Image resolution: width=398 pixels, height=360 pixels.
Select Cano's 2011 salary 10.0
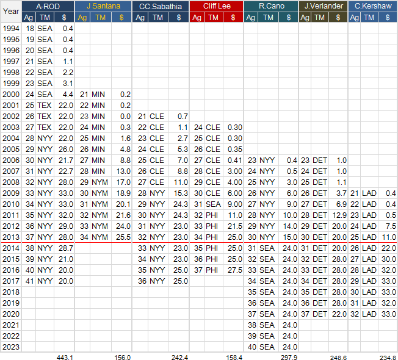(x=288, y=215)
